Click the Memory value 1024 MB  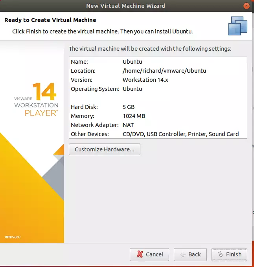pos(134,116)
